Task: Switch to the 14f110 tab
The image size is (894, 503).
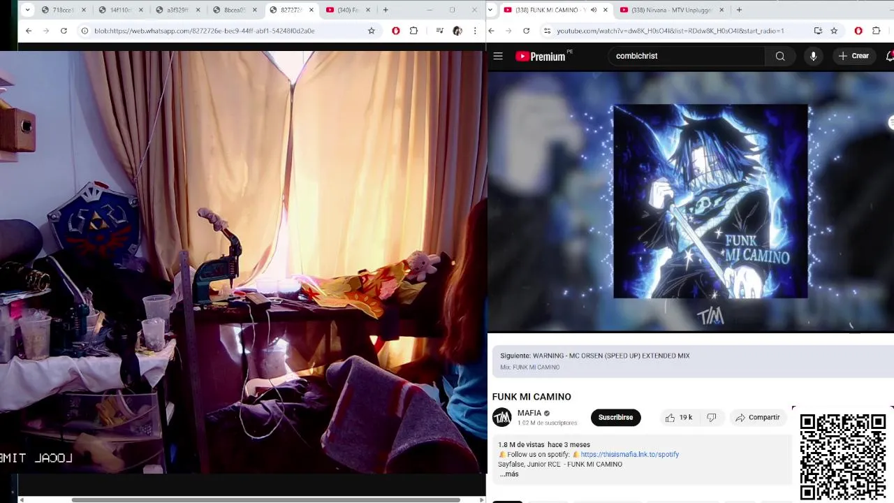Action: point(120,10)
